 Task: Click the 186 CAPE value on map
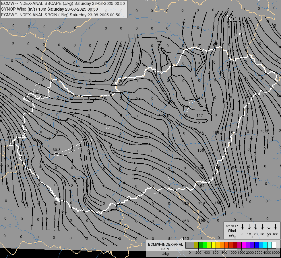(200, 133)
